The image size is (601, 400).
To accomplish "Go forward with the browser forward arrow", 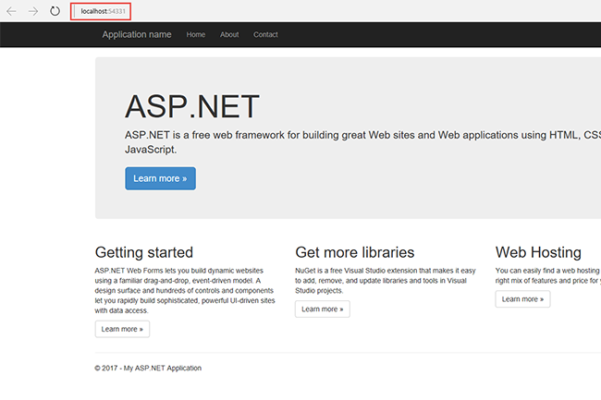I will pyautogui.click(x=33, y=11).
